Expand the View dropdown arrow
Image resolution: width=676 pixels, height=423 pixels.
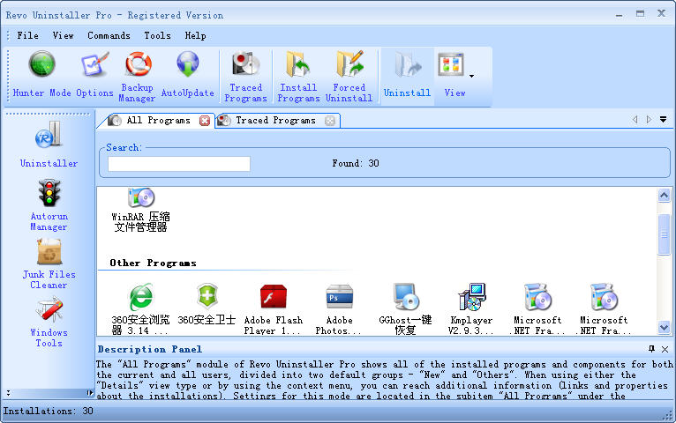[x=471, y=77]
